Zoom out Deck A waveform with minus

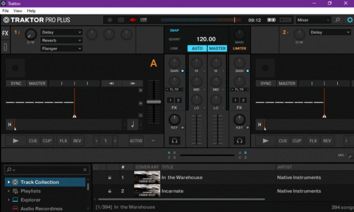pos(141,115)
